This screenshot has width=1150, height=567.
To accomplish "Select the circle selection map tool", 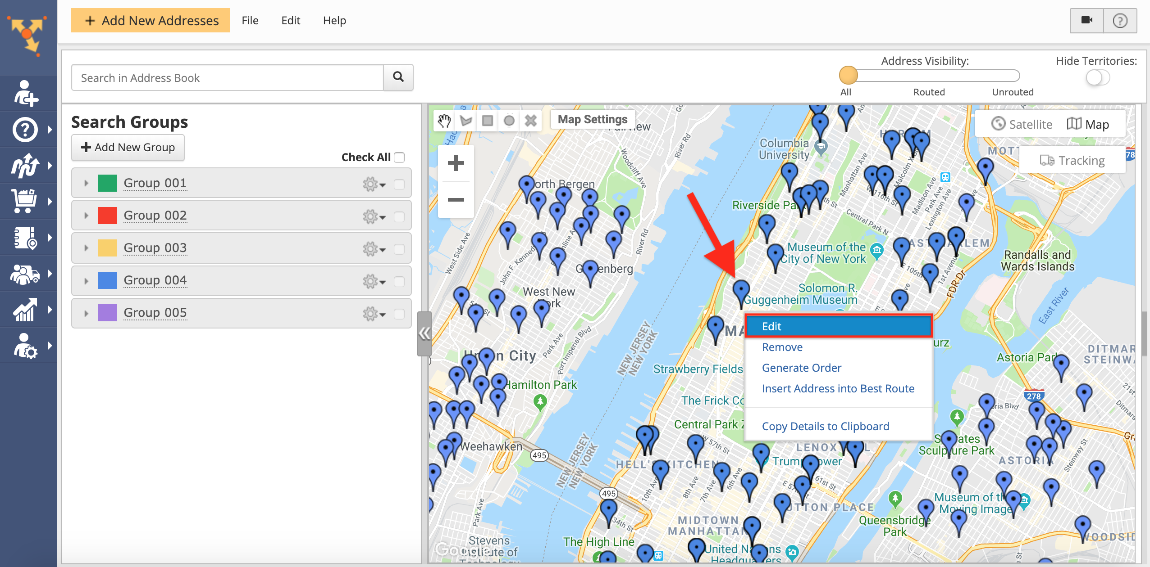I will tap(509, 120).
